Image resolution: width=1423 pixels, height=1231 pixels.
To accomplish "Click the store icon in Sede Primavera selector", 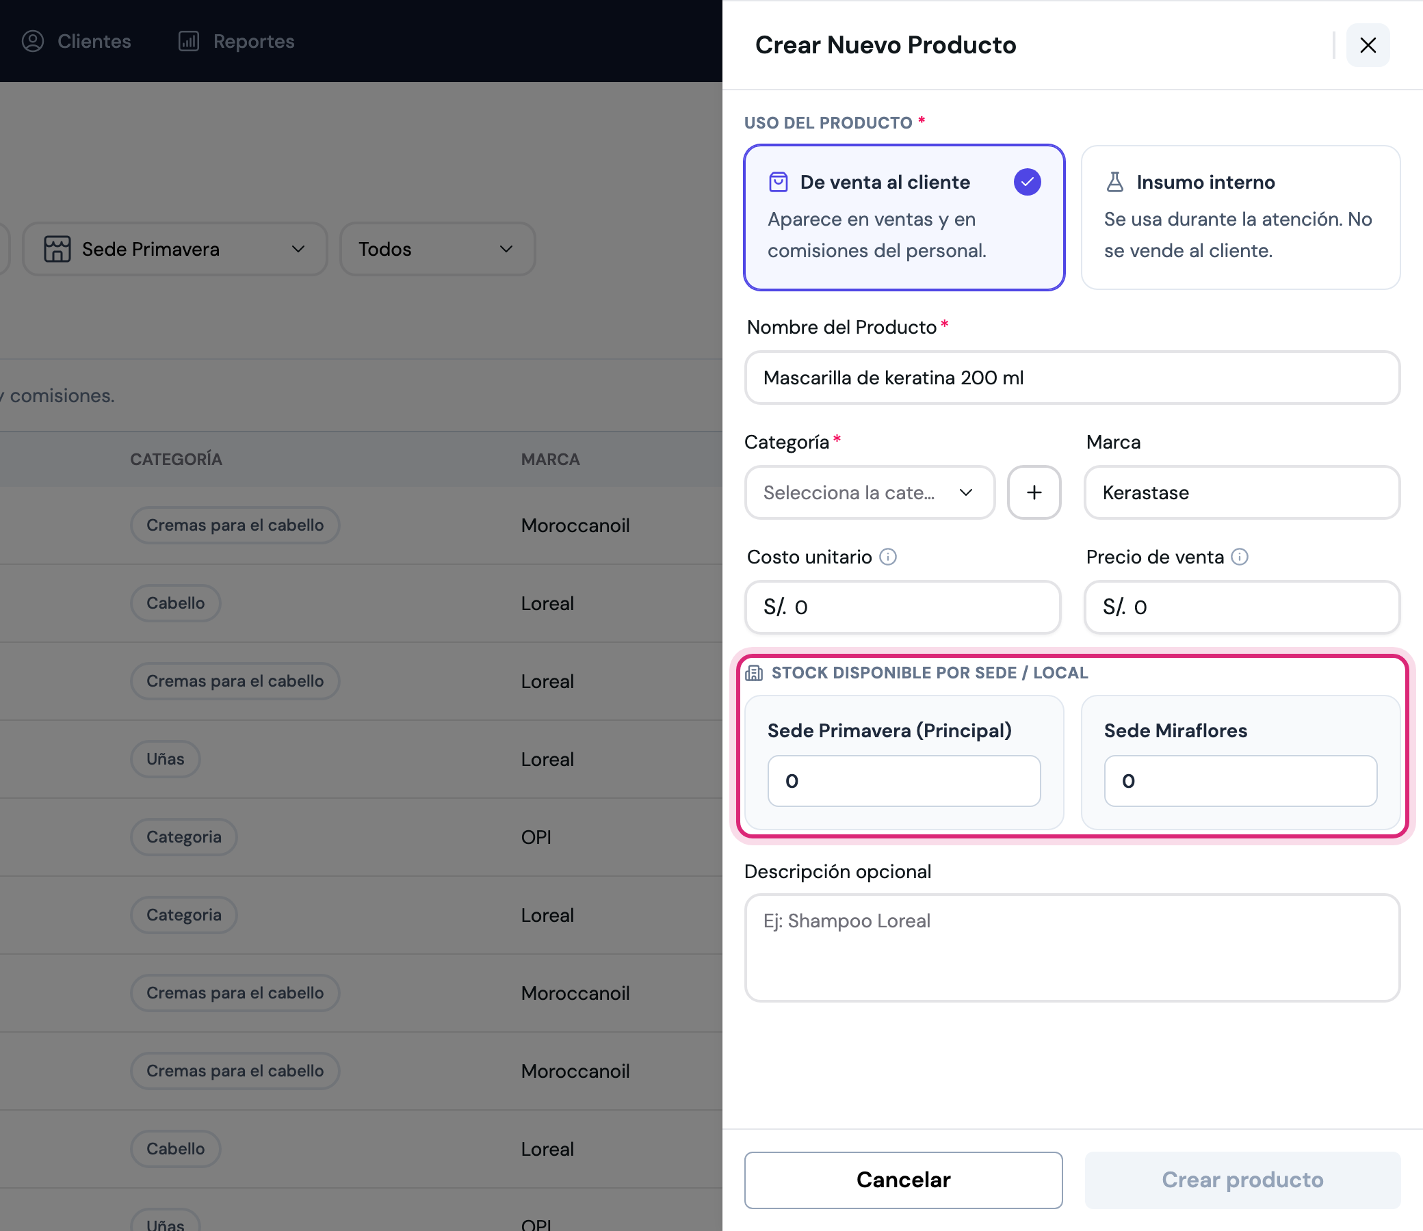I will point(57,249).
